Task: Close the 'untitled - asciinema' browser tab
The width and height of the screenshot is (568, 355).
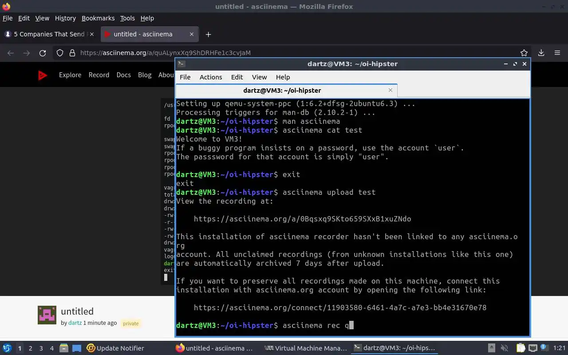Action: pyautogui.click(x=192, y=34)
